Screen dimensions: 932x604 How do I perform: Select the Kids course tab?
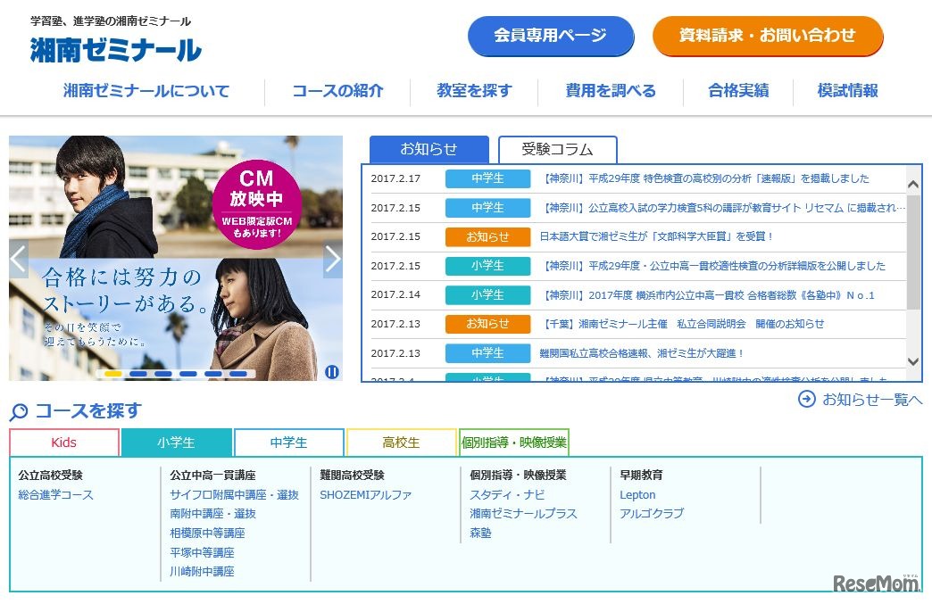62,442
